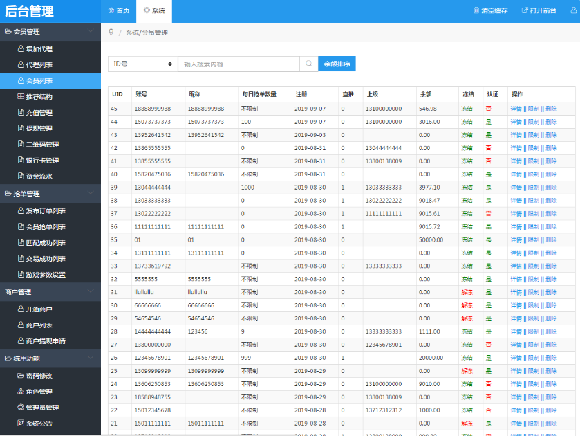Image resolution: width=580 pixels, height=436 pixels.
Task: Click 认证 status 是 for UID 39
Action: click(488, 188)
